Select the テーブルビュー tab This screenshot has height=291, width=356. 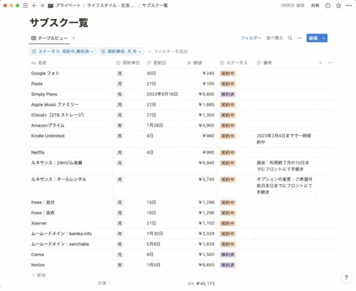point(49,38)
